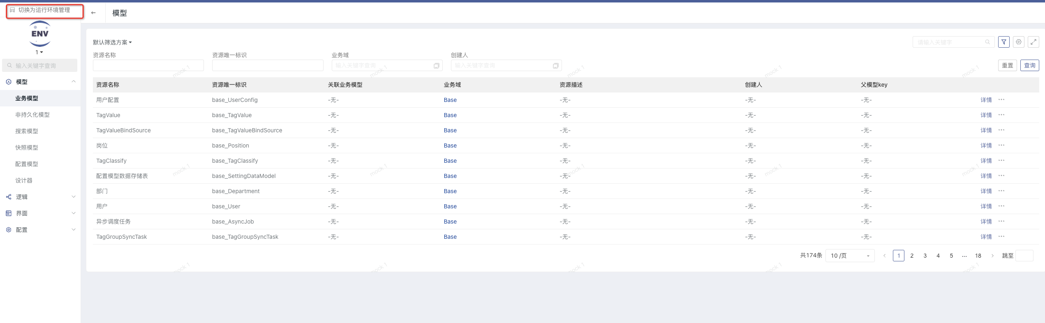Open 详情 for base_Position row

pyautogui.click(x=986, y=145)
